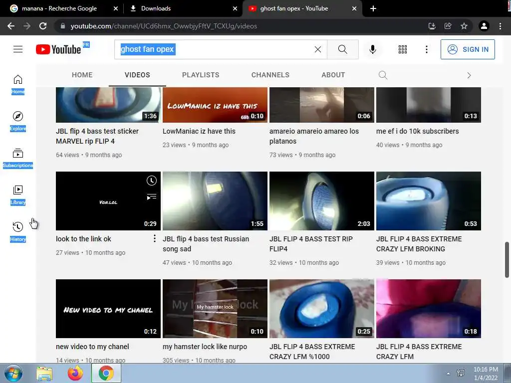The width and height of the screenshot is (511, 383).
Task: Start voice search with microphone icon
Action: [x=373, y=49]
